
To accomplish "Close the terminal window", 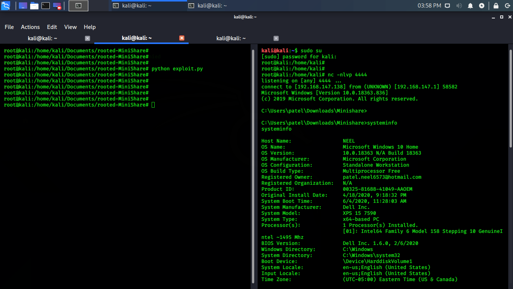I will 509,17.
